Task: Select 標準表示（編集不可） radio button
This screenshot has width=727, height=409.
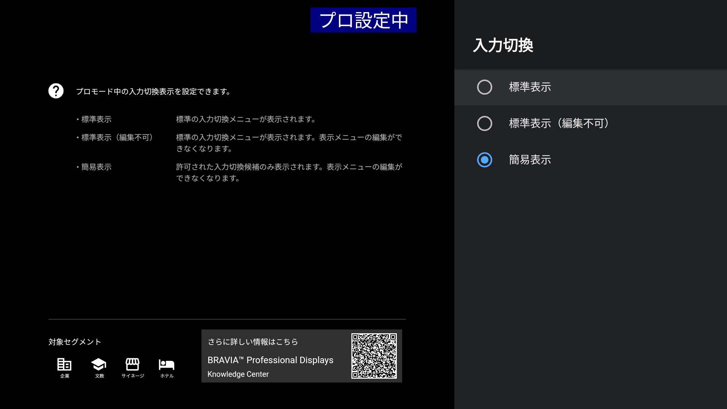Action: (485, 123)
